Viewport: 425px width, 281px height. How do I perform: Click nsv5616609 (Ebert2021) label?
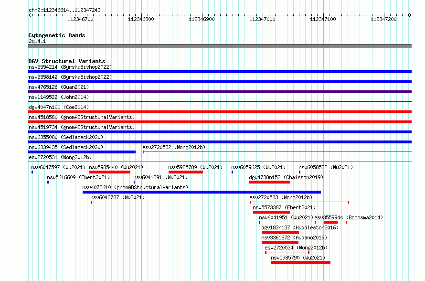pyautogui.click(x=78, y=177)
